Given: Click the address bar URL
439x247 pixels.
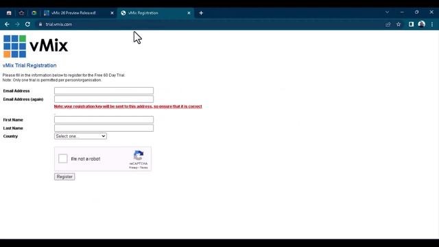Looking at the screenshot, I should coord(59,25).
